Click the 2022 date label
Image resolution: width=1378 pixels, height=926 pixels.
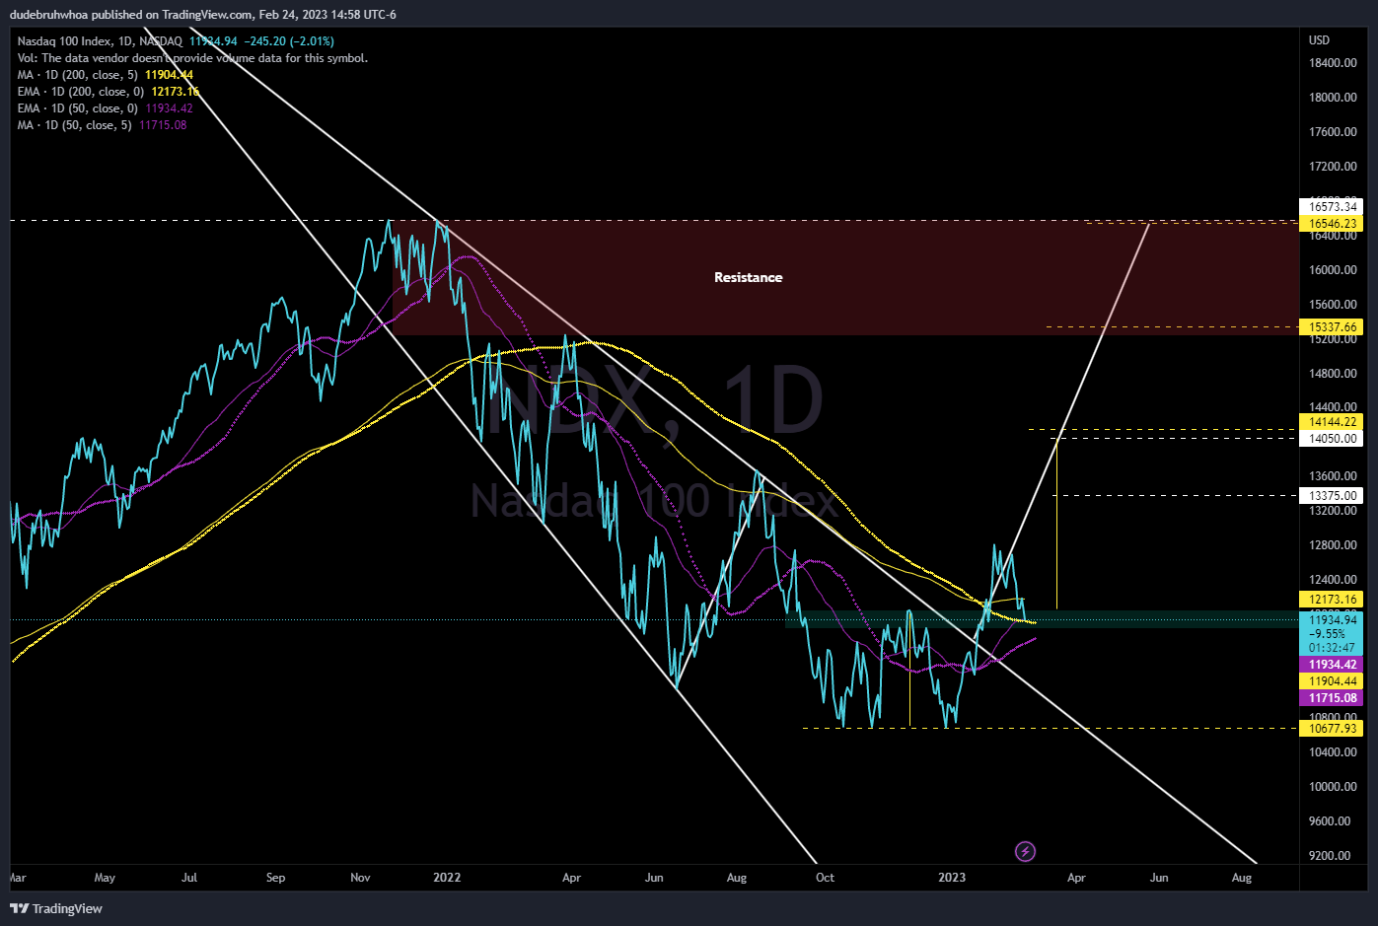(447, 878)
